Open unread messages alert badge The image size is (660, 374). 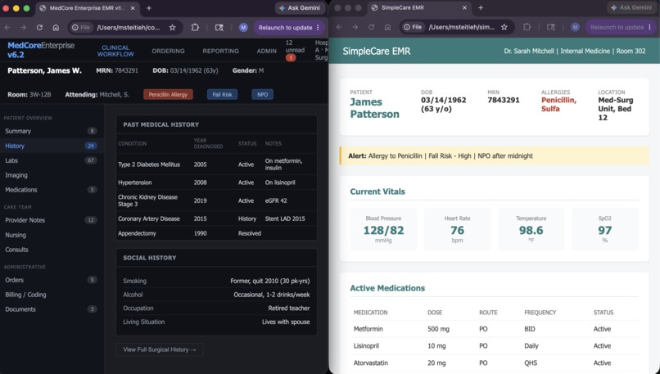click(291, 57)
